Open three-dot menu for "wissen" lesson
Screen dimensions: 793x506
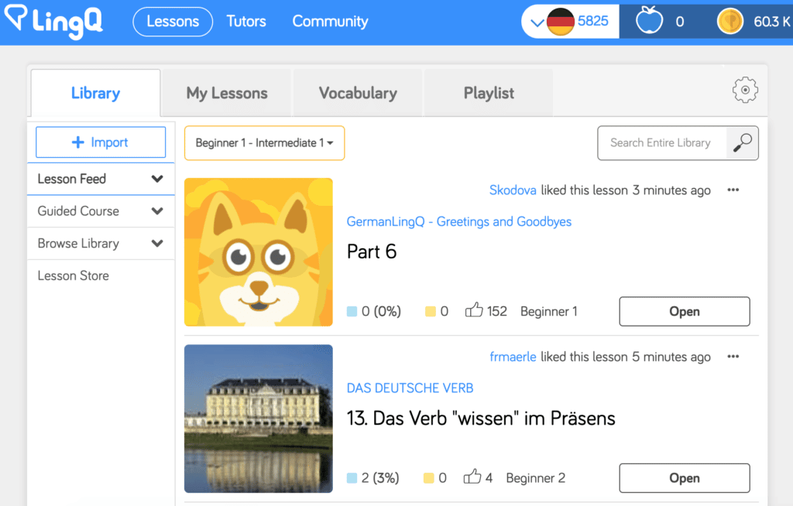point(733,357)
